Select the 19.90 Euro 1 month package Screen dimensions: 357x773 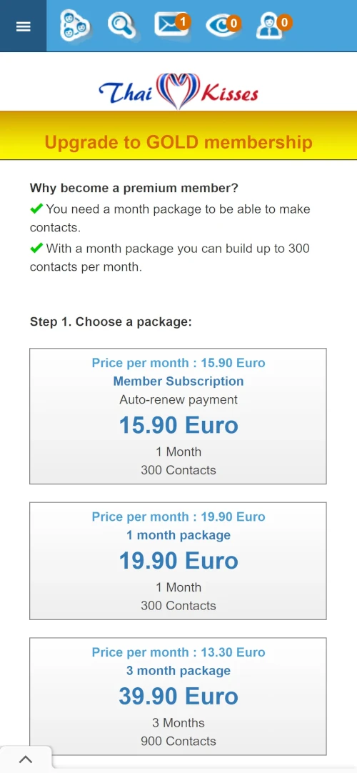coord(178,561)
